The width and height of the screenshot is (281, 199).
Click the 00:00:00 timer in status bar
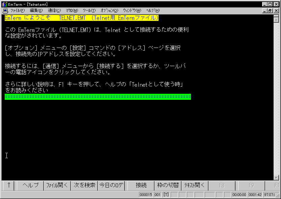pyautogui.click(x=239, y=195)
